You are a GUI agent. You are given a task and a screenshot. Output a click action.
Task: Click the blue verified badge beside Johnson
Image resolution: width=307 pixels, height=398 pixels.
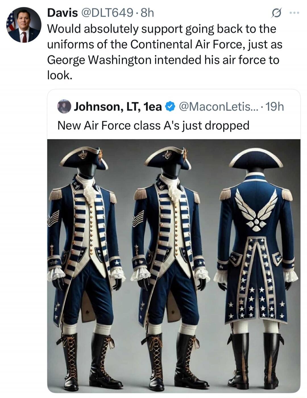click(x=170, y=107)
